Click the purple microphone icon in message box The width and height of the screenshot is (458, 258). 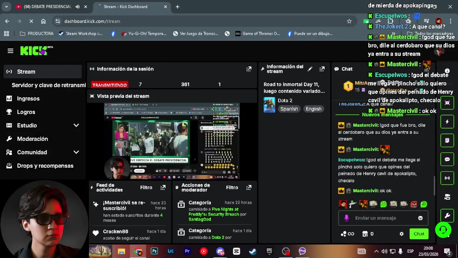click(346, 218)
